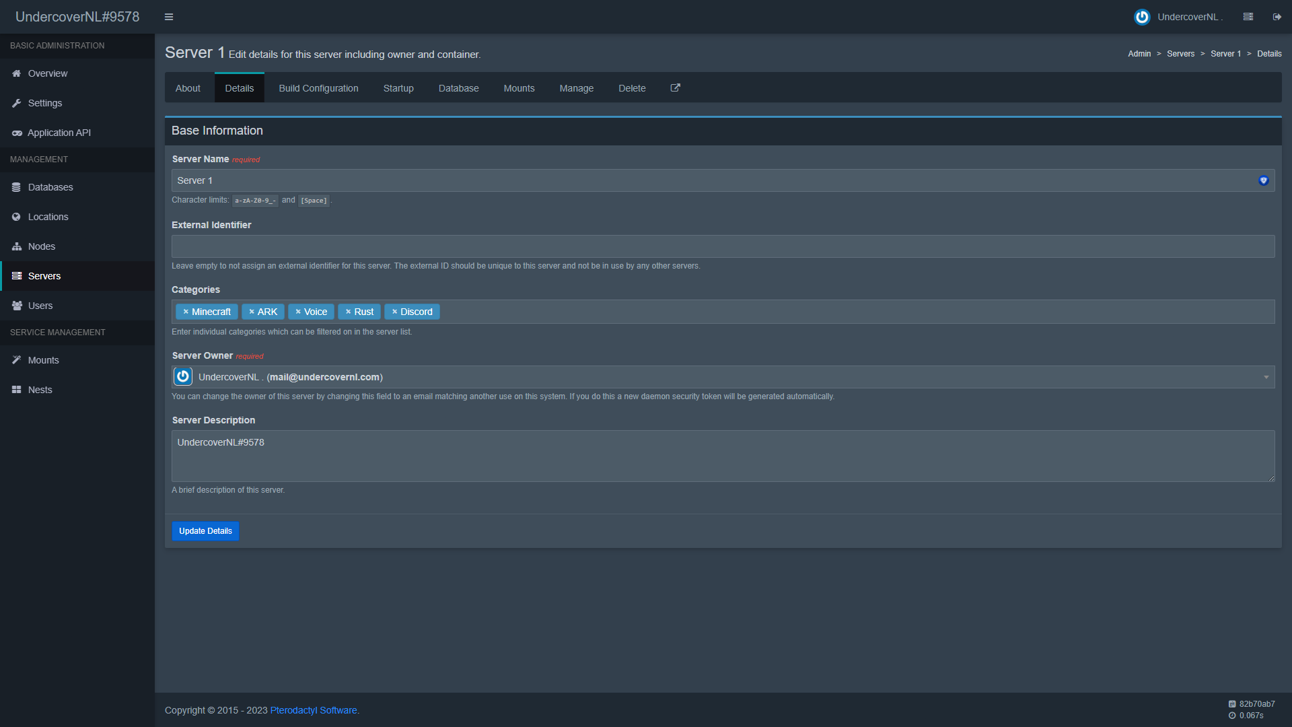Click the Servers breadcrumb link
1292x727 pixels.
(x=1180, y=54)
